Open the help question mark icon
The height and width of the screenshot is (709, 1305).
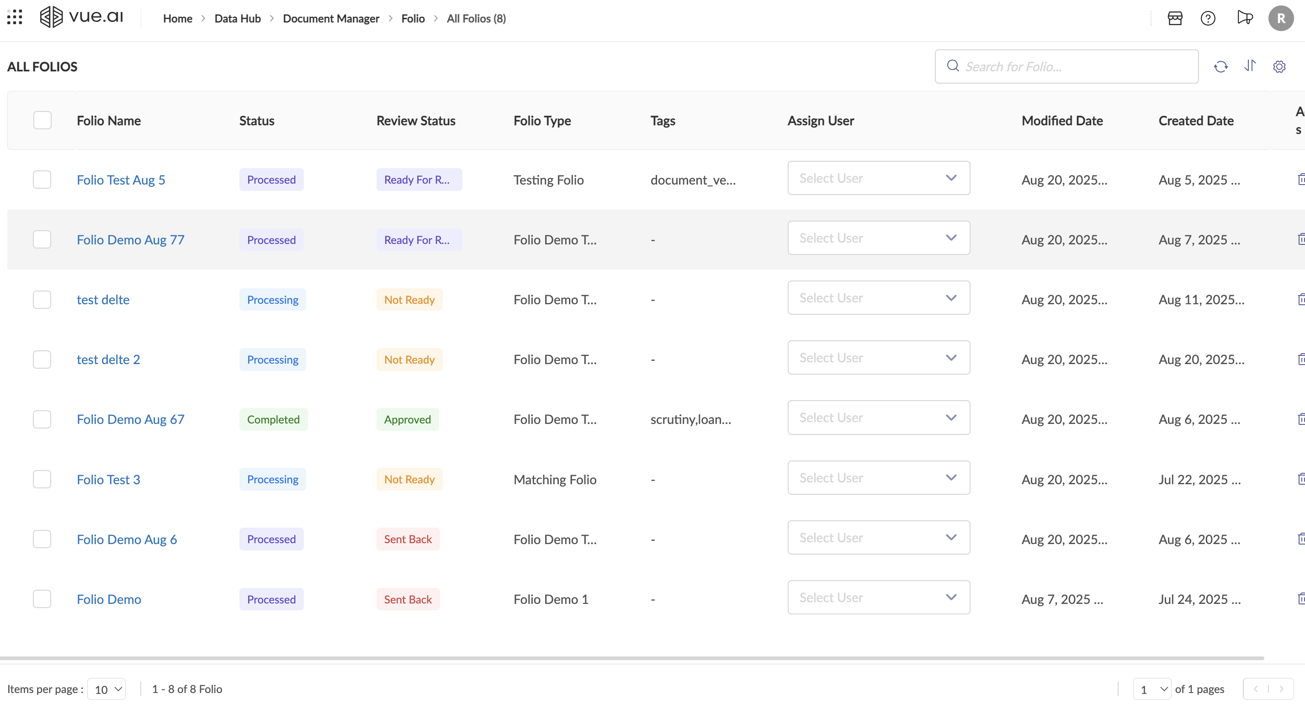[1208, 19]
